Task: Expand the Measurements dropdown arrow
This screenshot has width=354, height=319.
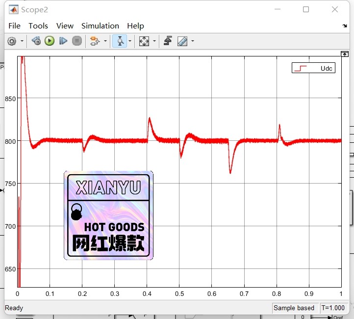Action: coord(193,41)
